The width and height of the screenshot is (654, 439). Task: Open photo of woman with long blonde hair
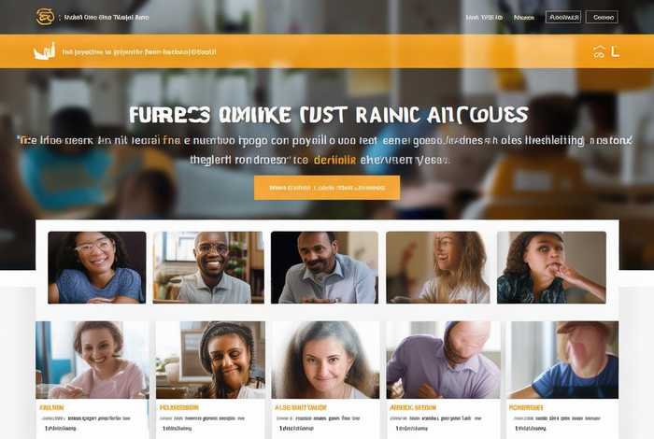click(438, 267)
